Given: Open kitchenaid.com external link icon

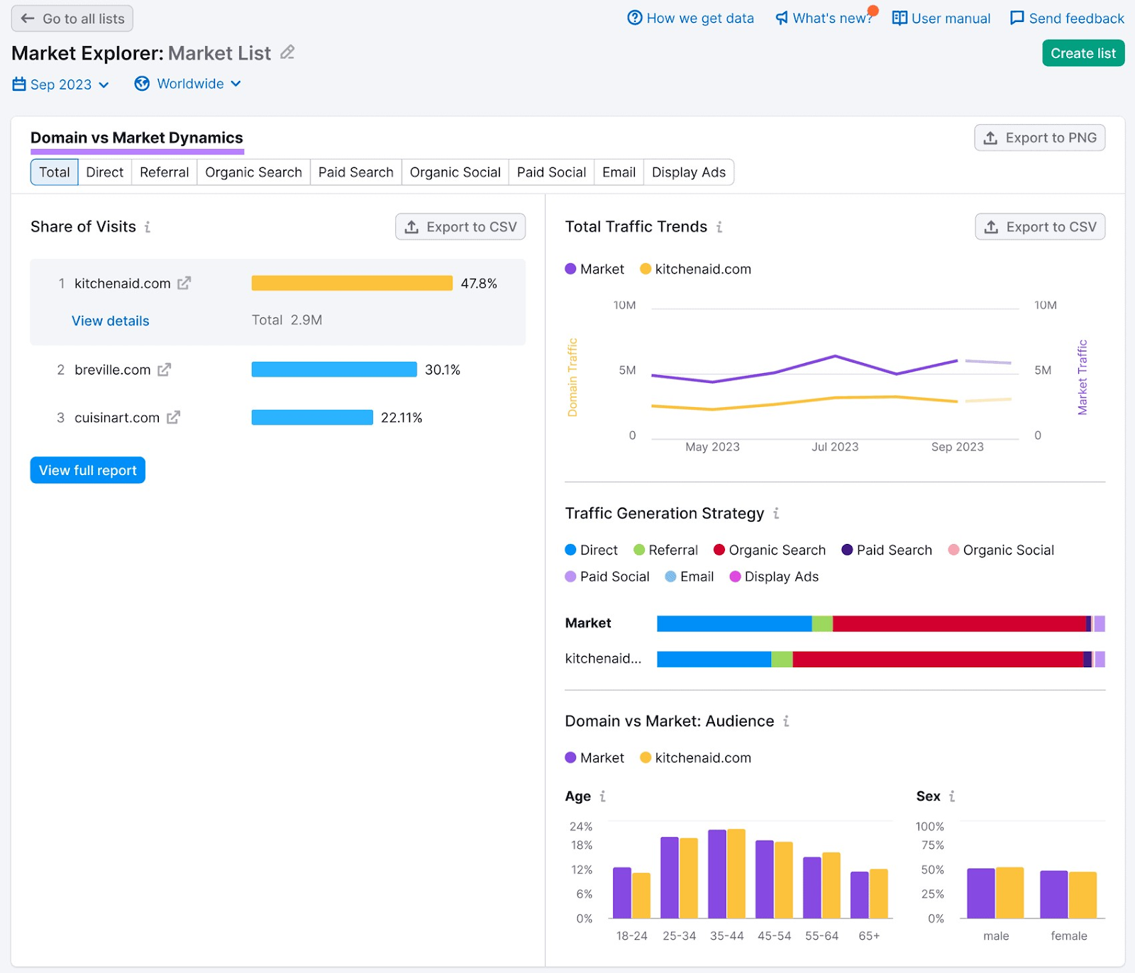Looking at the screenshot, I should (184, 283).
